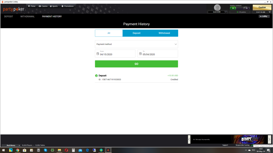Select the Deposit filter option

pyautogui.click(x=136, y=33)
